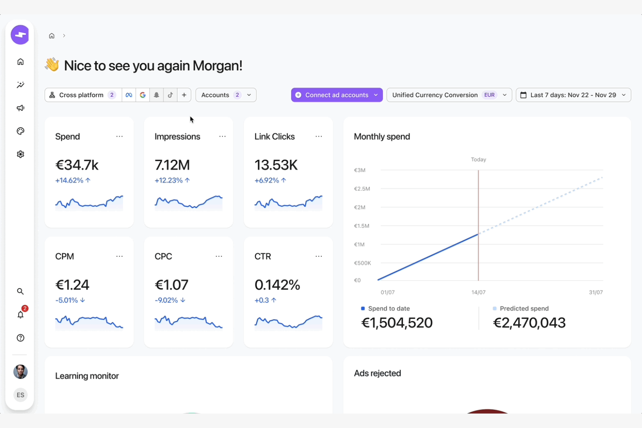Image resolution: width=642 pixels, height=428 pixels.
Task: Toggle the Spend to date legend
Action: click(x=385, y=308)
